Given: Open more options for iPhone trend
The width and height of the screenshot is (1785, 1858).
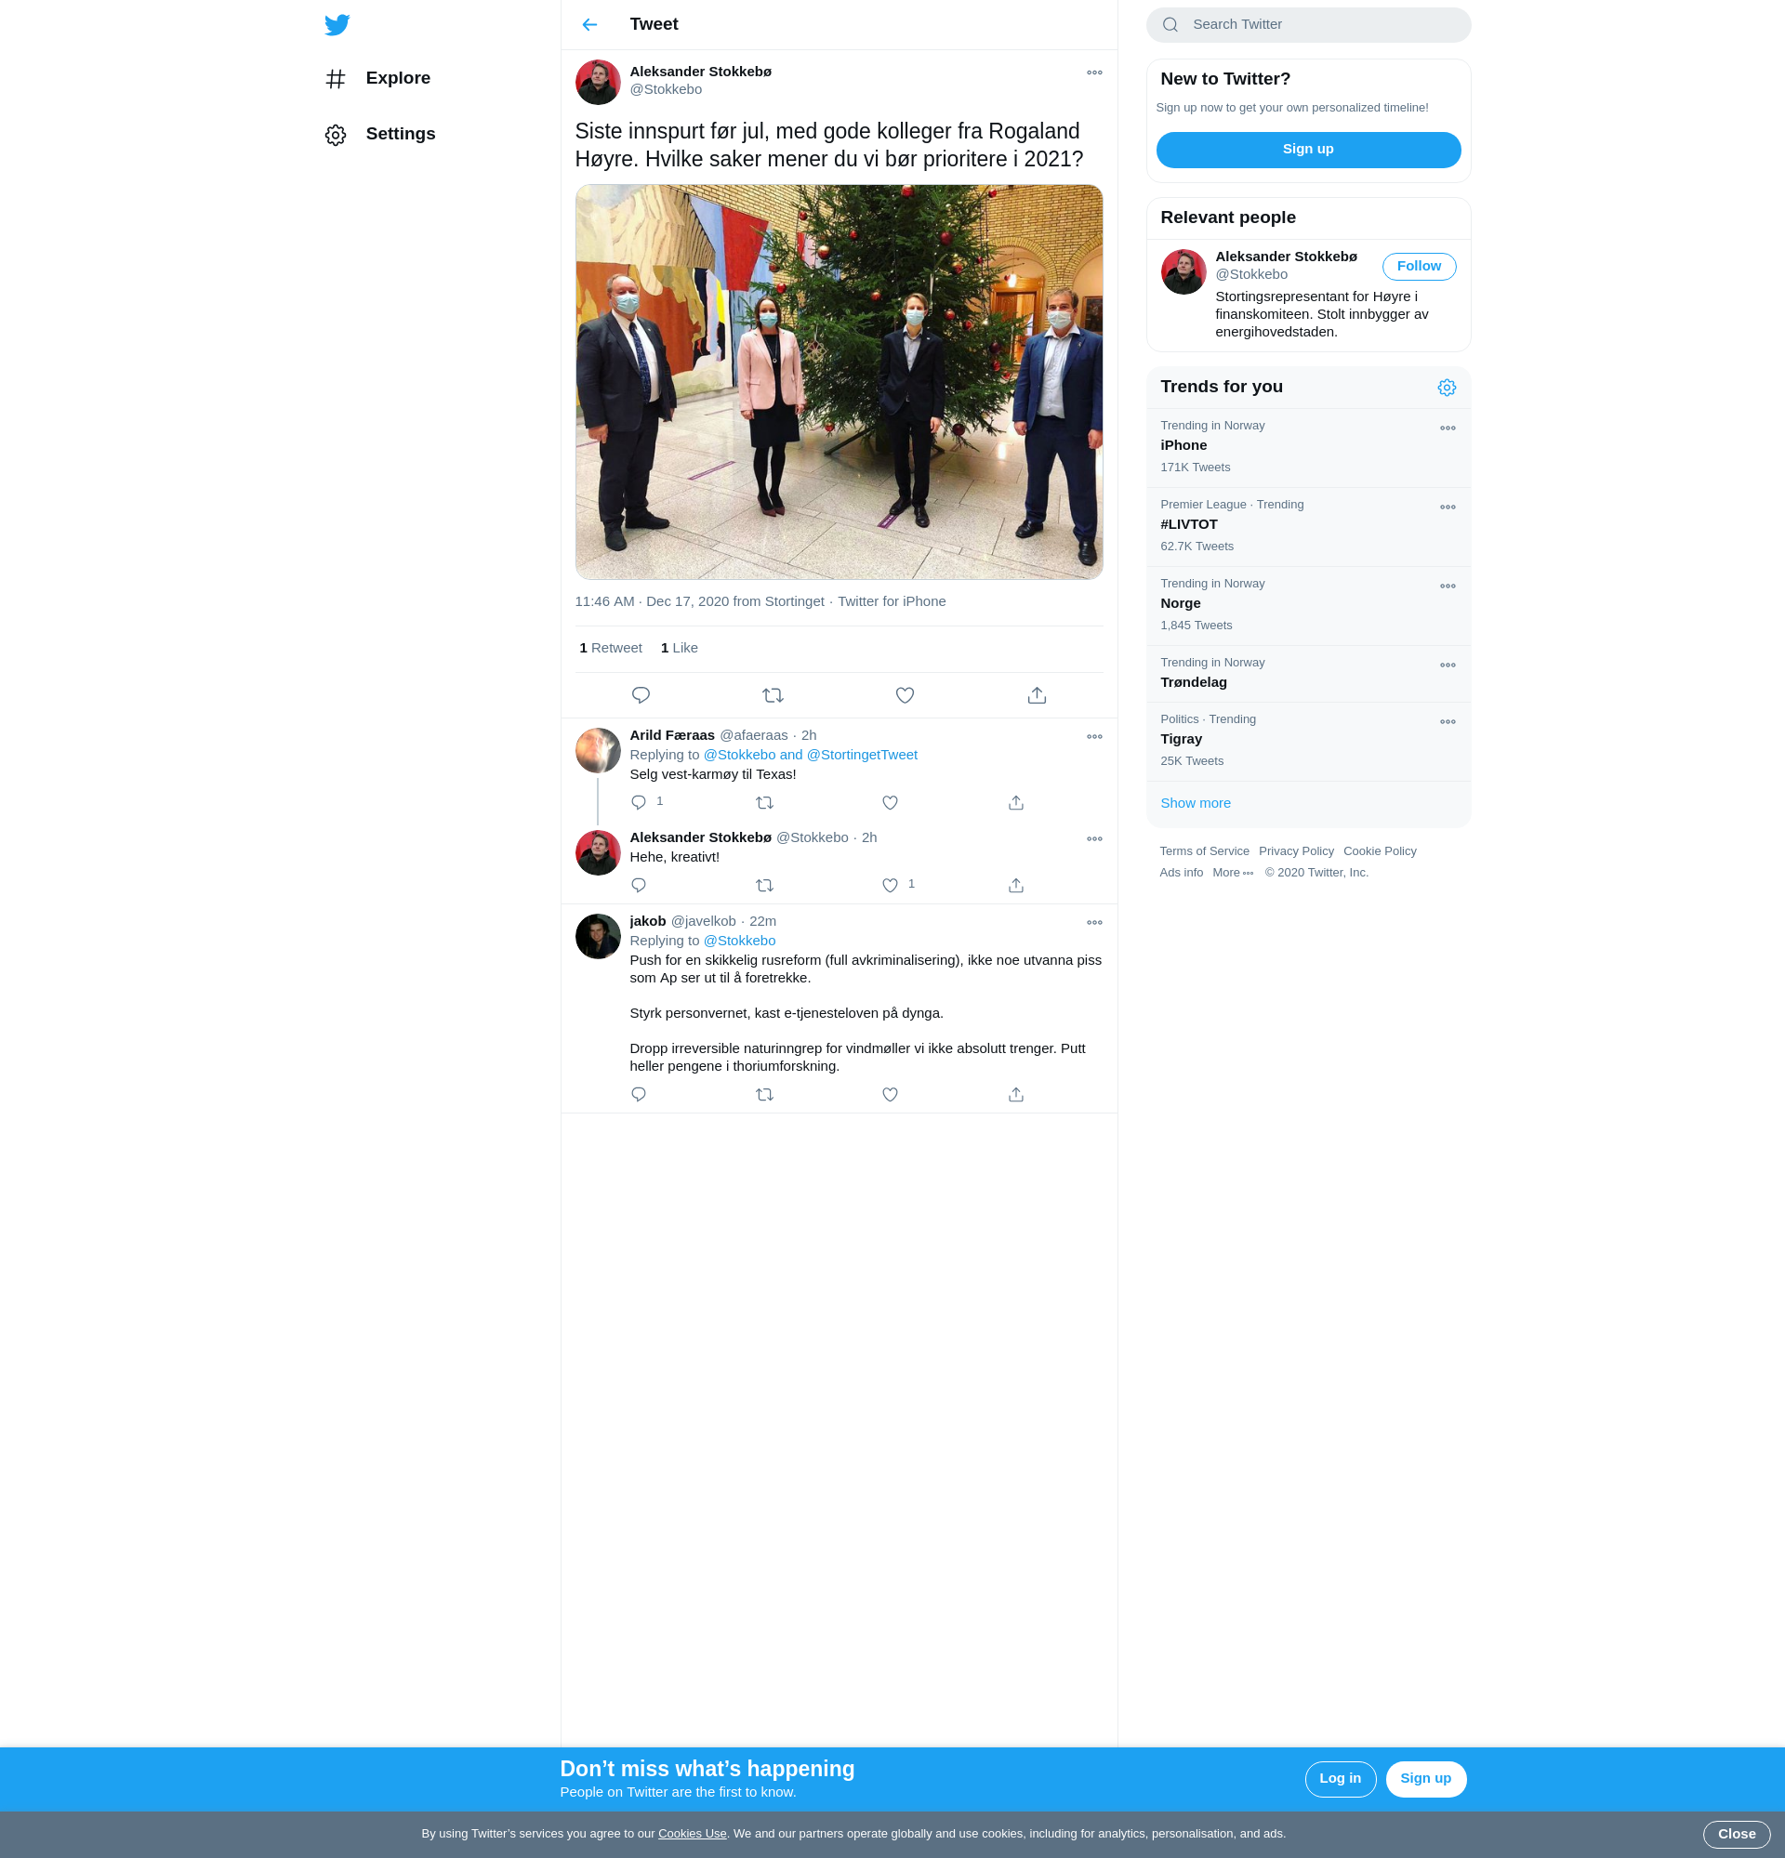Looking at the screenshot, I should pyautogui.click(x=1447, y=428).
